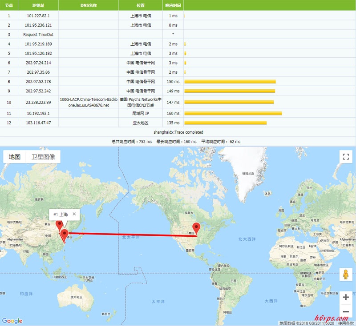356x326 pixels.
Task: Click the response bar for hop 103.116.47.47
Action: pyautogui.click(x=226, y=123)
